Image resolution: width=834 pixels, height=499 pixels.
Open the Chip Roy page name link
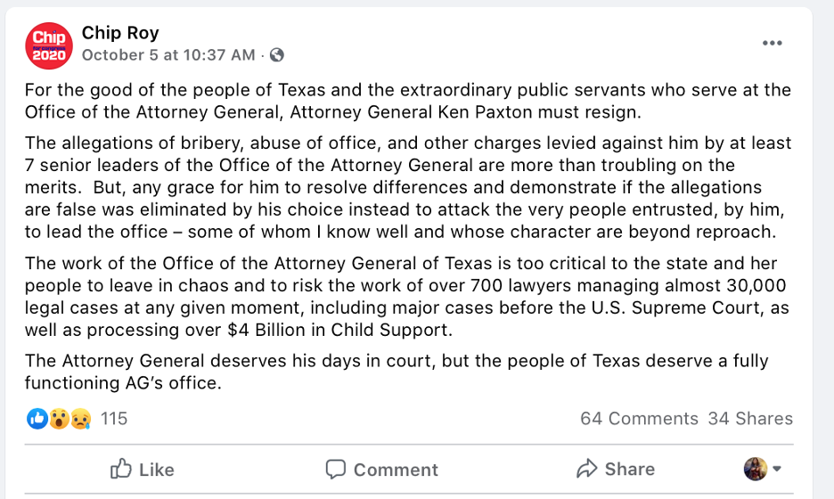pos(120,33)
